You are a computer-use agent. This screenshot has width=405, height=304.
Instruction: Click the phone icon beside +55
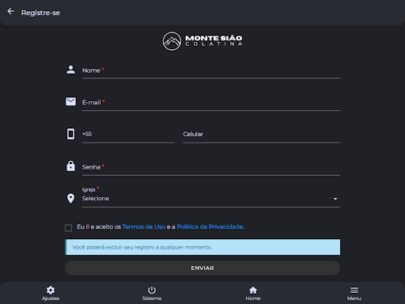70,134
